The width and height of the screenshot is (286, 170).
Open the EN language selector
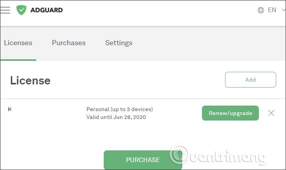(x=272, y=10)
